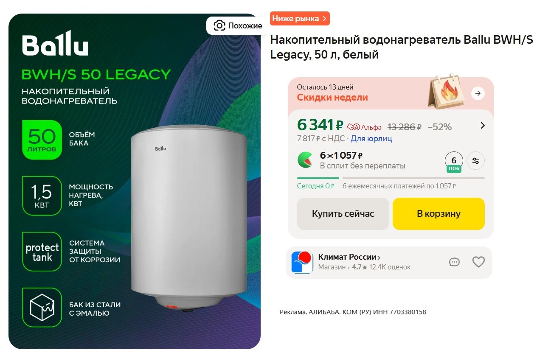
Task: Click the store rating 4.7 reviews
Action: [381, 267]
